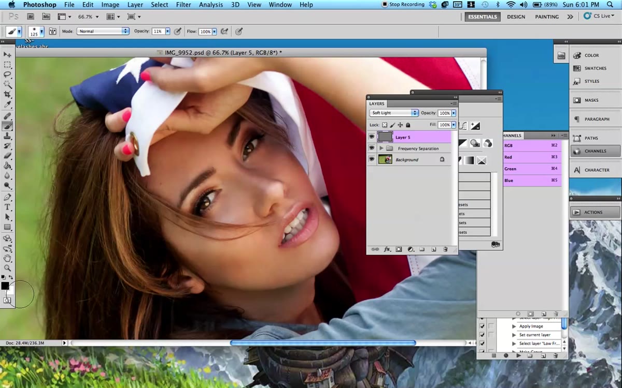Select the Rectangle shape tool
This screenshot has width=622, height=388.
pos(7,227)
